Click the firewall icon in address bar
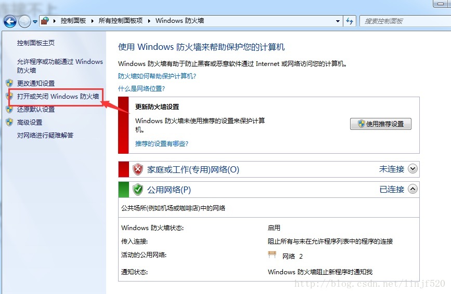 pyautogui.click(x=45, y=21)
